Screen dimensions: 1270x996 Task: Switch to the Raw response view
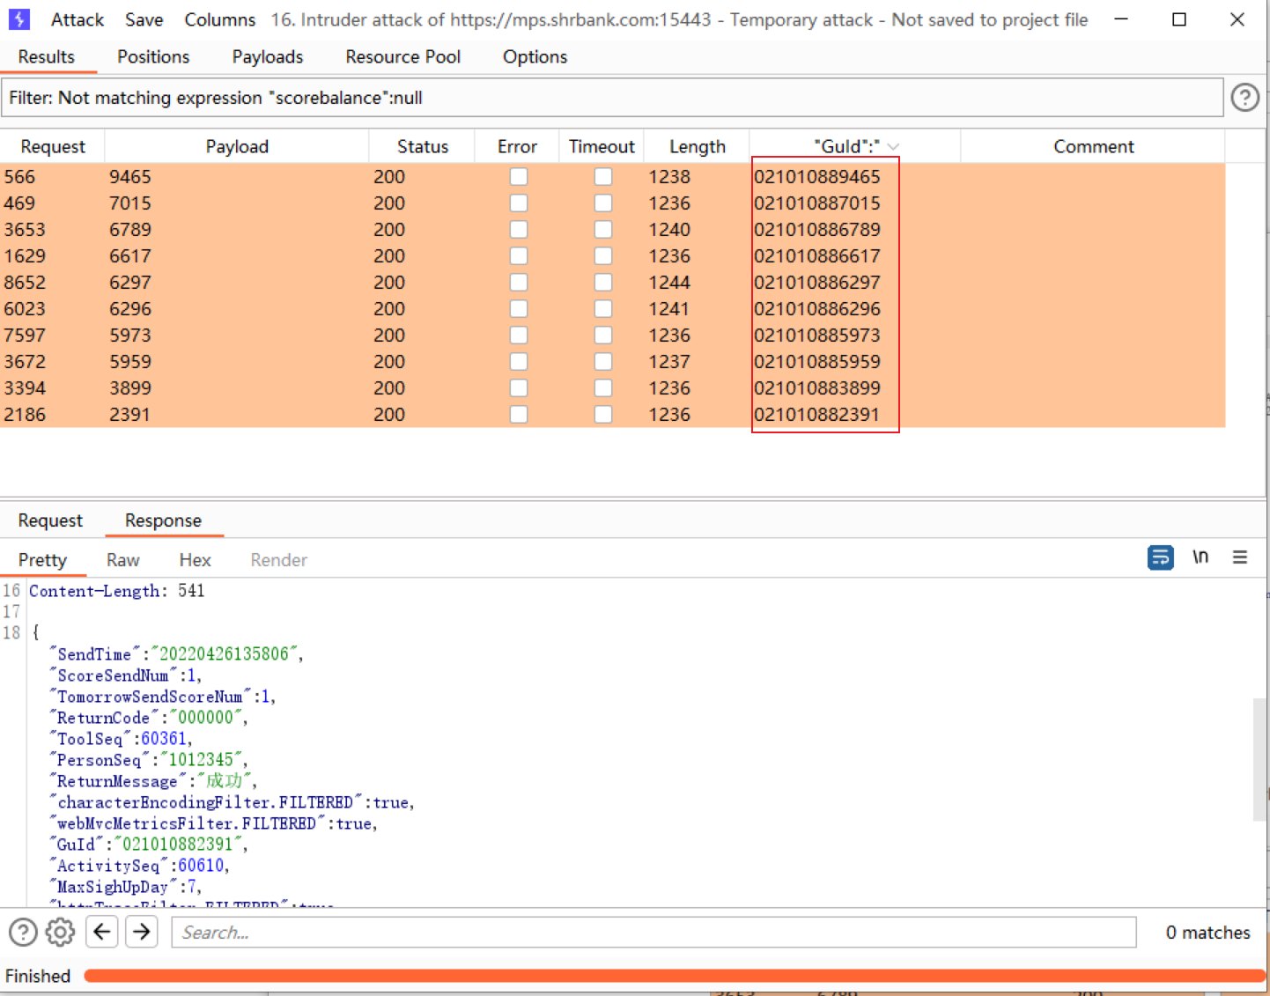coord(122,560)
